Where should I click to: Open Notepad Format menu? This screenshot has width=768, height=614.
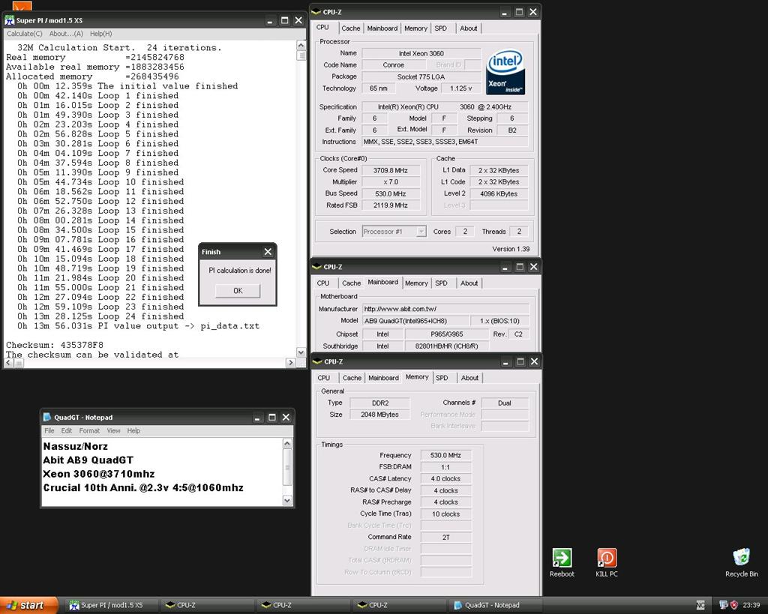click(89, 431)
